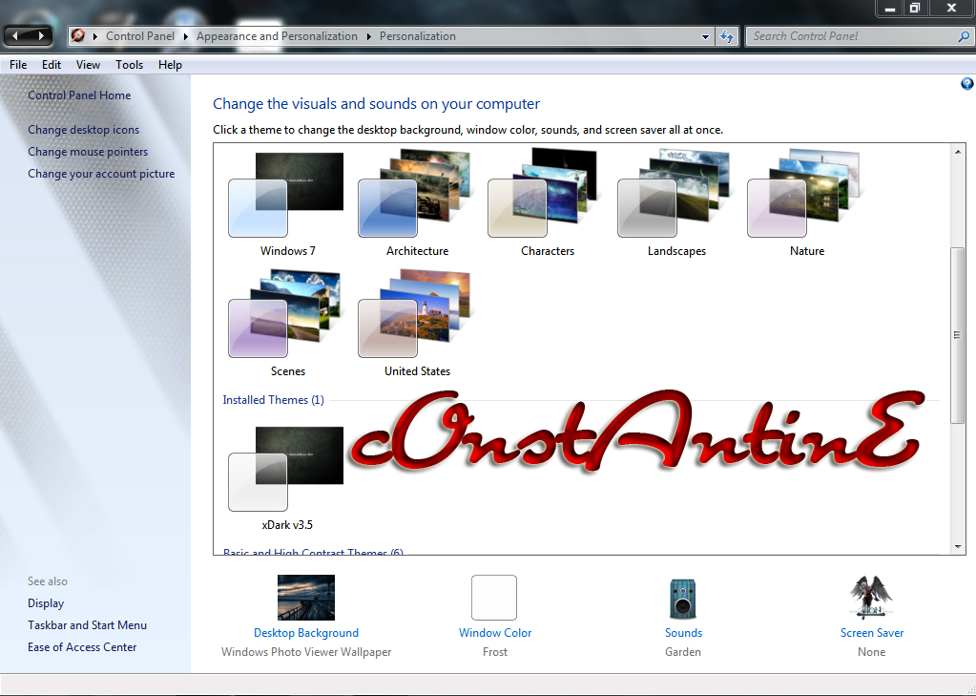Viewport: 976px width, 696px height.
Task: Apply the xDark v3.5 installed theme
Action: pos(287,478)
